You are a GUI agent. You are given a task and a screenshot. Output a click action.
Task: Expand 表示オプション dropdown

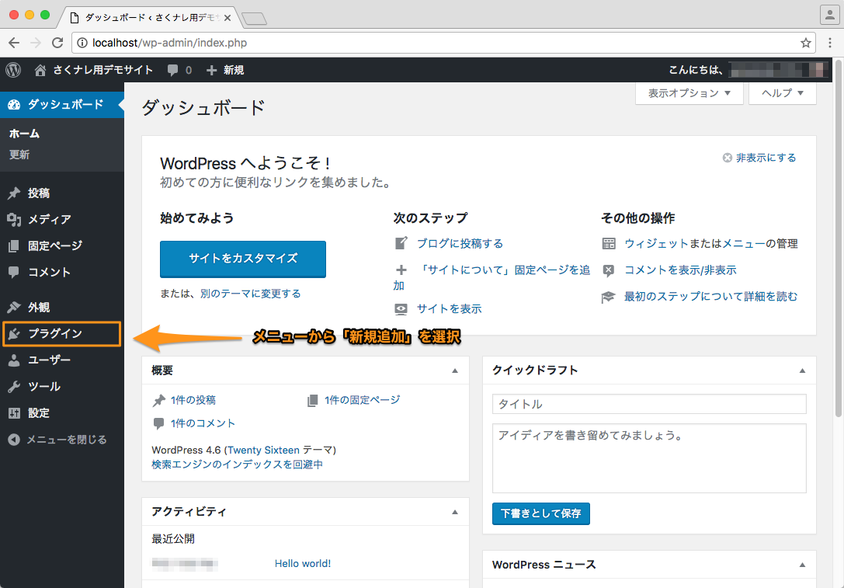point(689,93)
